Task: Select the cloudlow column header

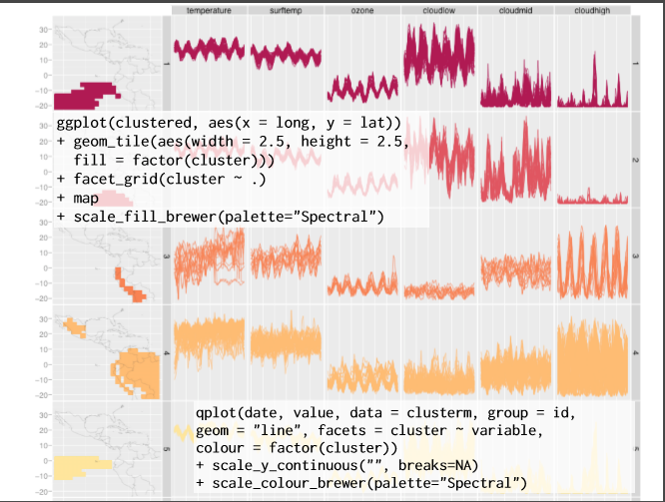Action: point(439,11)
